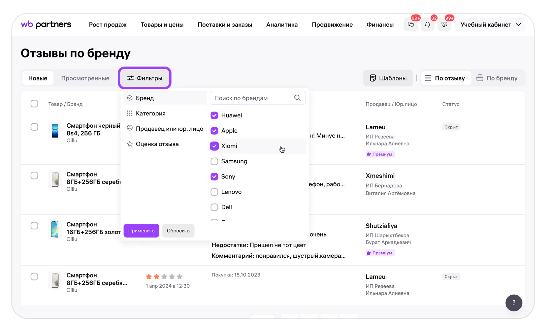Open the notifications bell icon
The image size is (546, 332).
tap(427, 25)
